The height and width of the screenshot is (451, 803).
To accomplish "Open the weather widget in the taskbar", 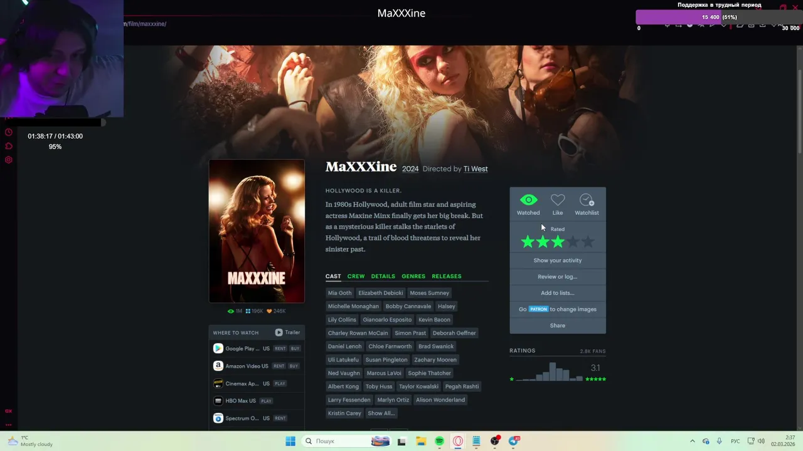I will tap(30, 441).
